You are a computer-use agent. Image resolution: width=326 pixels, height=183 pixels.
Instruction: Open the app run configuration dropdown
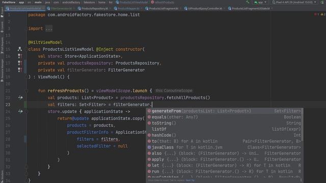pos(260,2)
